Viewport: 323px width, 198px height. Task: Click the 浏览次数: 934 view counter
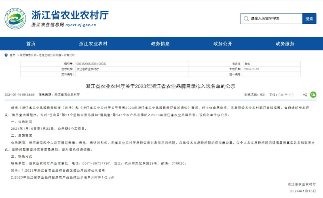(x=255, y=95)
